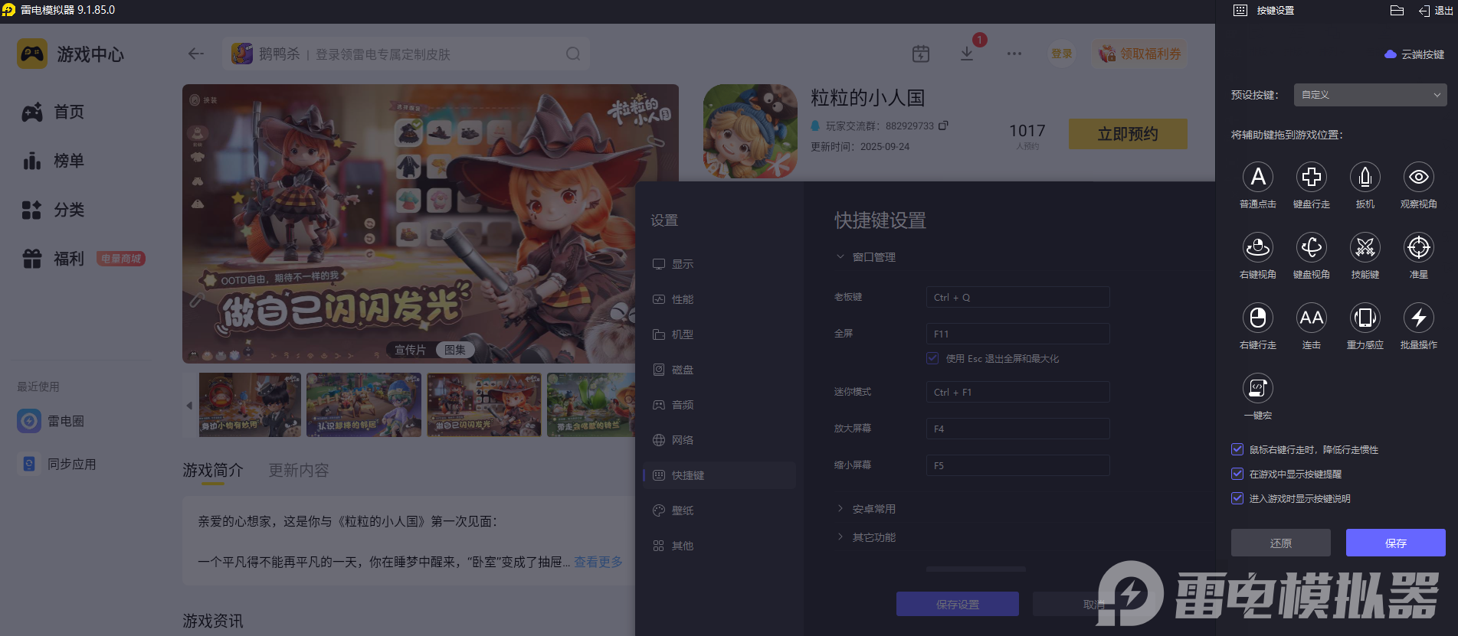Click the 还原 restore button

coord(1281,543)
